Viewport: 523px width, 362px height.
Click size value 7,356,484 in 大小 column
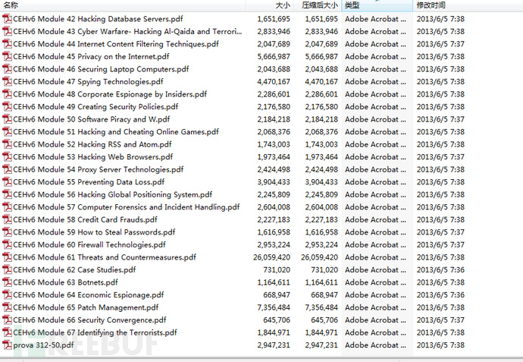click(274, 307)
